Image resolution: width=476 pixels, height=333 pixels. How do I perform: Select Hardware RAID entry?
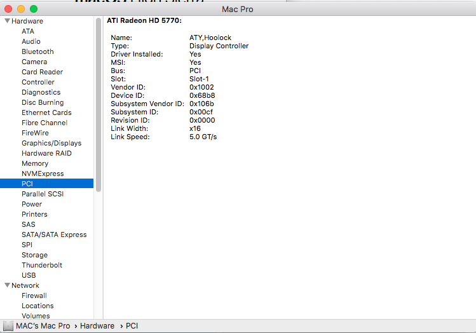click(x=46, y=153)
